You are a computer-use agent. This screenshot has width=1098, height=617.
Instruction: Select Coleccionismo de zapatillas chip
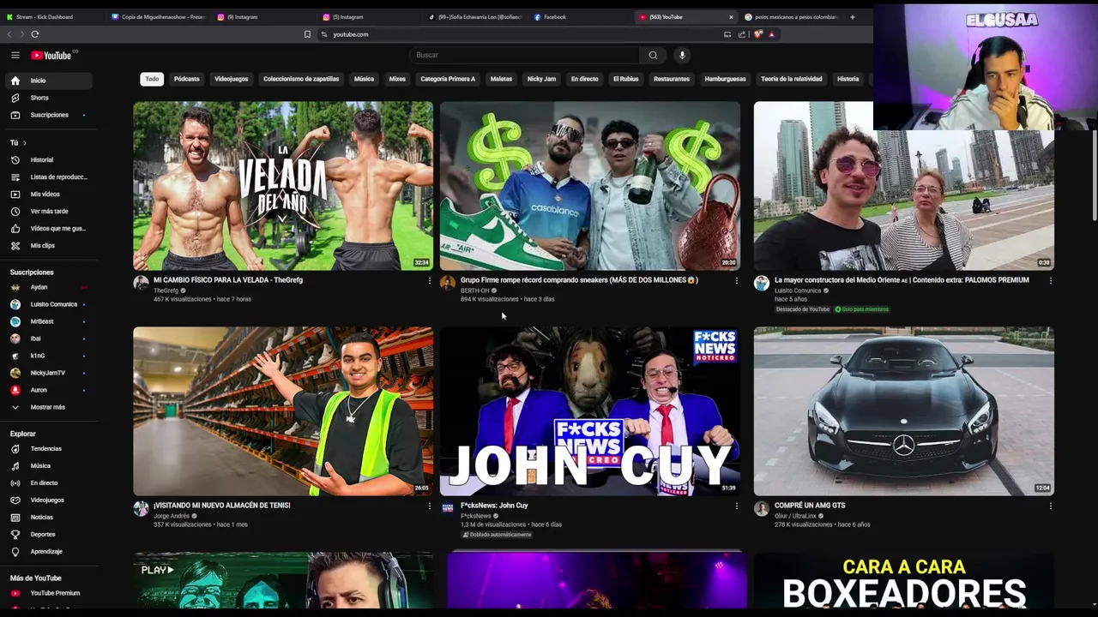pos(301,79)
